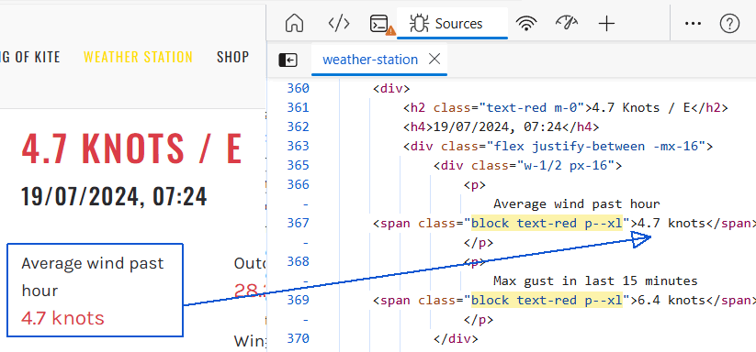This screenshot has height=352, width=756.
Task: Open the DevTools Welcome home icon
Action: click(294, 23)
